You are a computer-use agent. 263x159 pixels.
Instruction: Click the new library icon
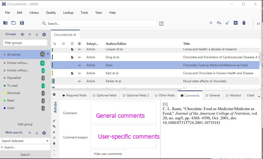(5, 23)
